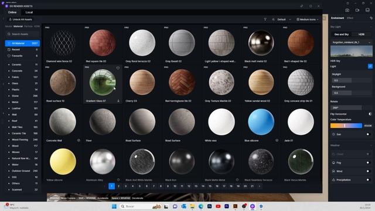Download the Blue silicone material icon
This screenshot has height=211, width=375.
tap(277, 141)
